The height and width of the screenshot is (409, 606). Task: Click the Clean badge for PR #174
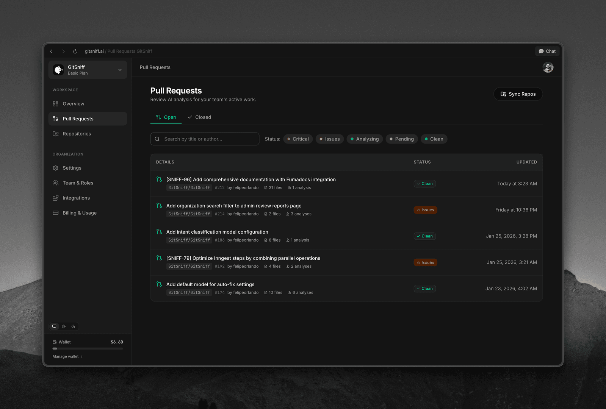[424, 289]
